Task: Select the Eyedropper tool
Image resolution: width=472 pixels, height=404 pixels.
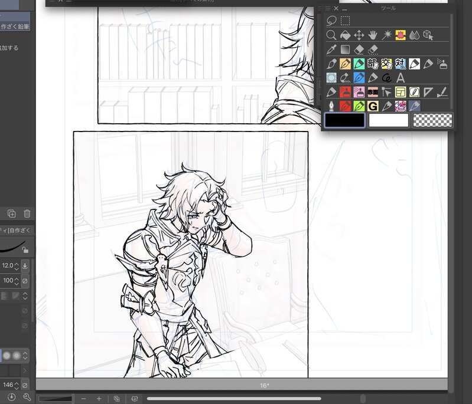Action: [331, 50]
